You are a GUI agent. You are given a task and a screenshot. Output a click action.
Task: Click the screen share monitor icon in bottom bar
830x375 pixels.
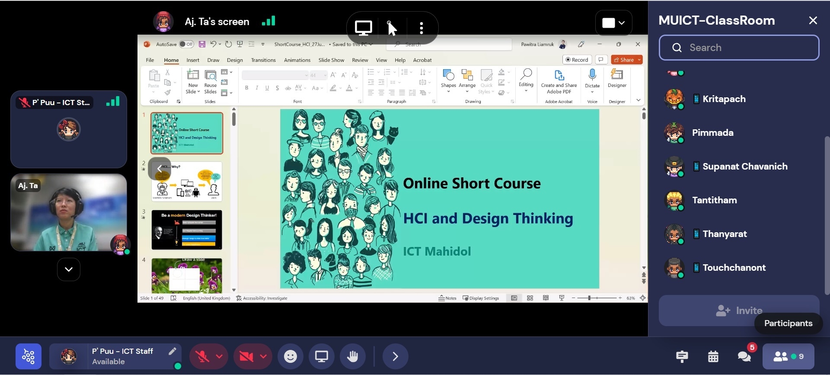[321, 356]
